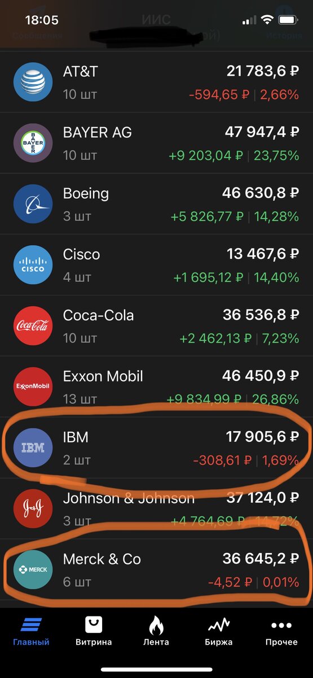The width and height of the screenshot is (313, 678).
Task: Open IBM position value 17 905,6 ₽
Action: click(261, 437)
